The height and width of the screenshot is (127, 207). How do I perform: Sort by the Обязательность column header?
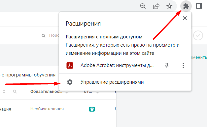[x=46, y=92]
